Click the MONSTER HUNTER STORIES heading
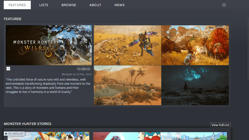The height and width of the screenshot is (140, 249). (x=28, y=124)
